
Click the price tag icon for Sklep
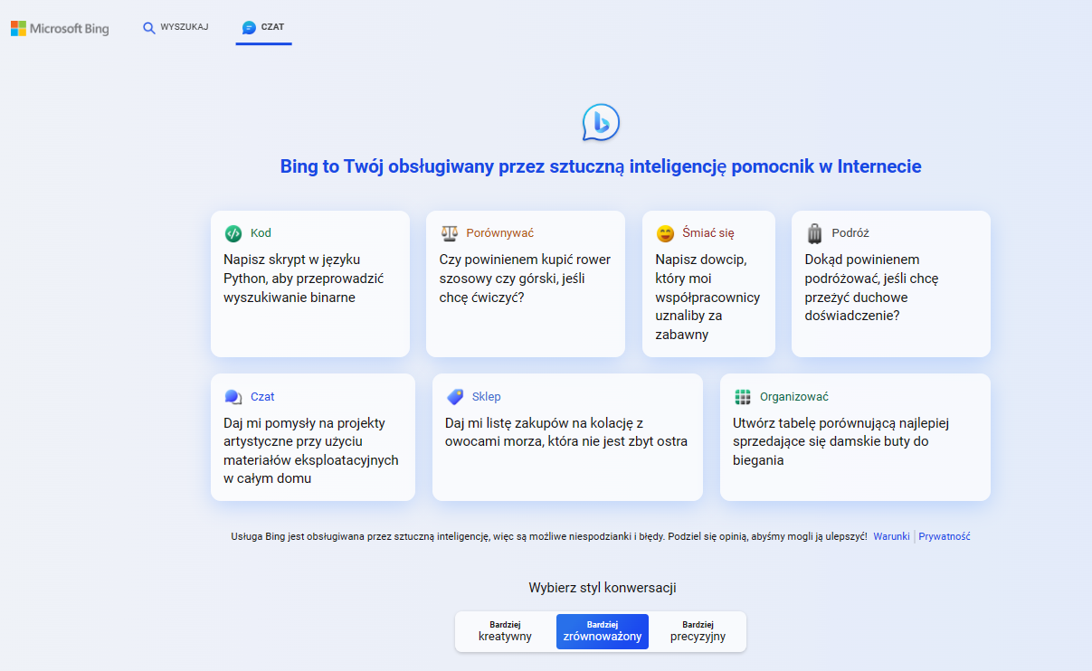click(455, 397)
